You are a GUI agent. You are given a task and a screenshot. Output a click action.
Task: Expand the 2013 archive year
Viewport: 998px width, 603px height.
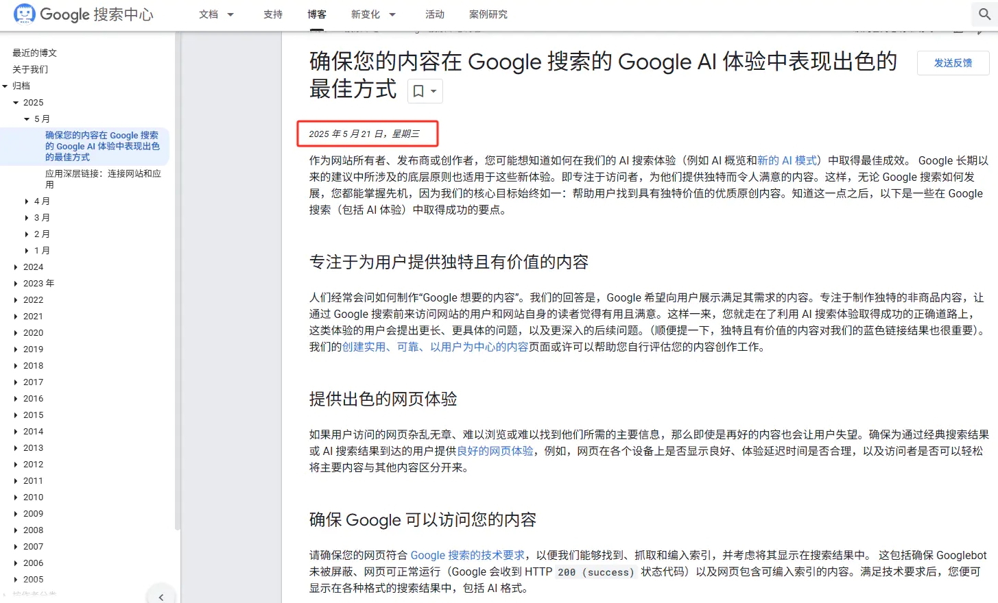[16, 447]
